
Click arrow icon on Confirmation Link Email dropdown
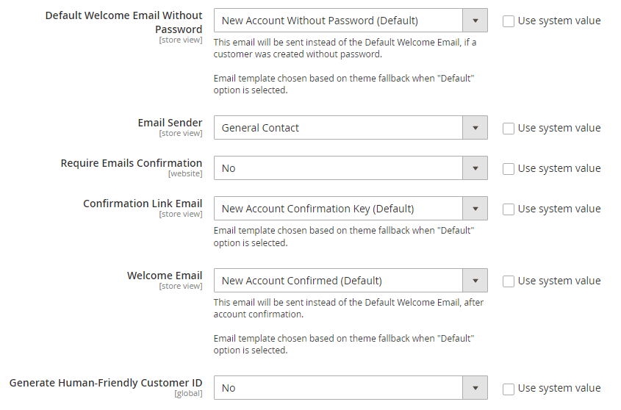pos(475,209)
